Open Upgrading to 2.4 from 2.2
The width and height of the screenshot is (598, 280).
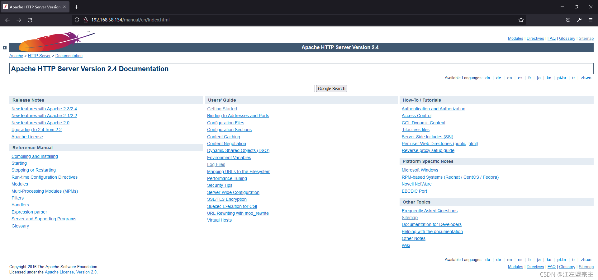pos(36,130)
